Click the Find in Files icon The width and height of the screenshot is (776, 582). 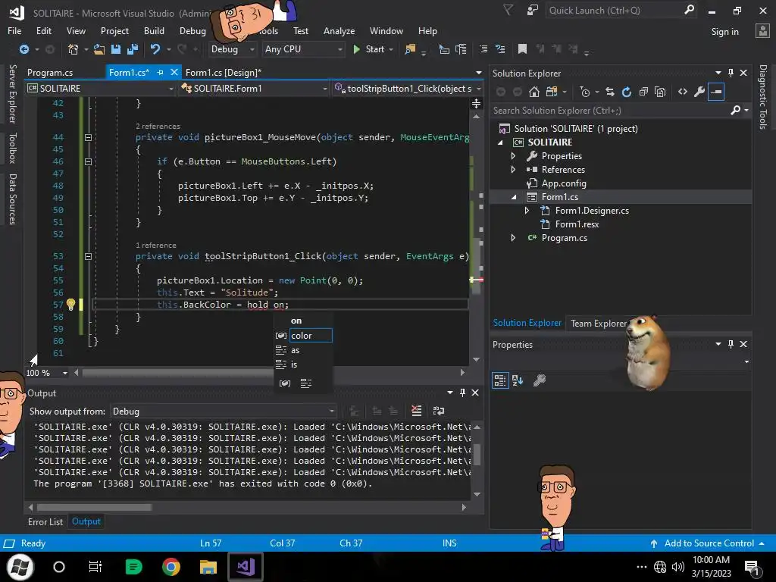click(410, 49)
